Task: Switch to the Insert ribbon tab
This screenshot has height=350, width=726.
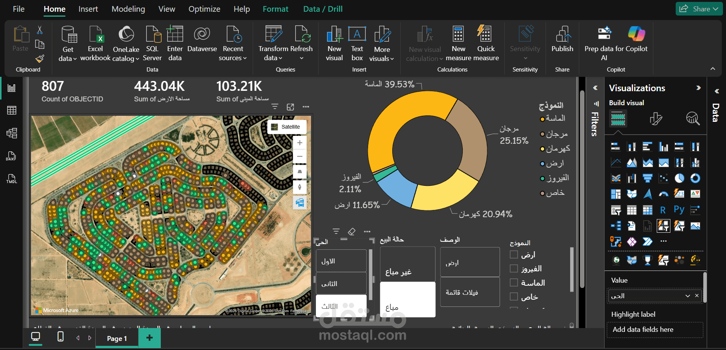Action: tap(88, 9)
